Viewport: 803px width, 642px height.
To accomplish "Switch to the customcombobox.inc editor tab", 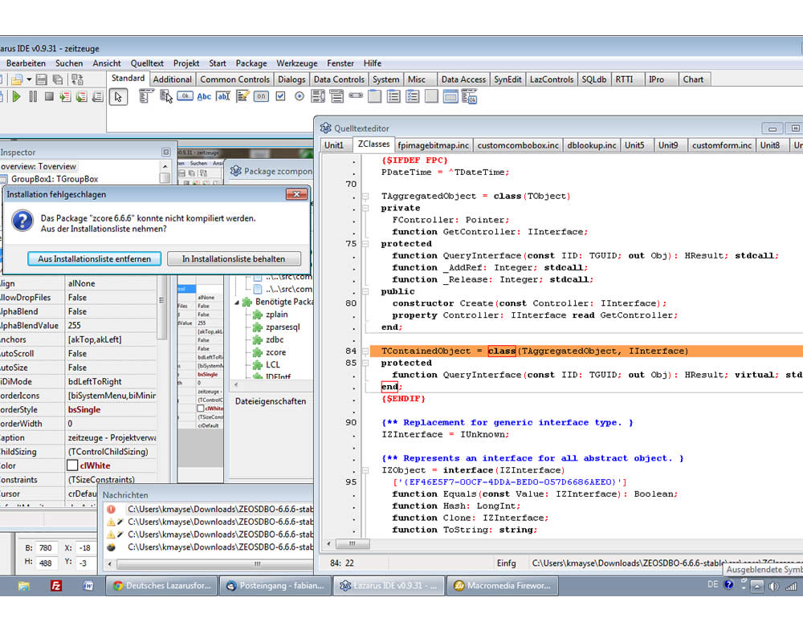I will coord(517,145).
